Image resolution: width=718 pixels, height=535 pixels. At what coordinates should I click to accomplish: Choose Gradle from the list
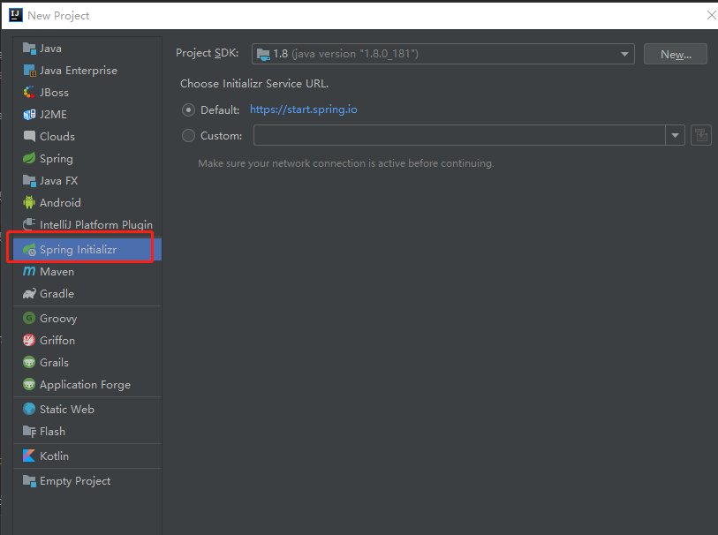click(x=87, y=293)
